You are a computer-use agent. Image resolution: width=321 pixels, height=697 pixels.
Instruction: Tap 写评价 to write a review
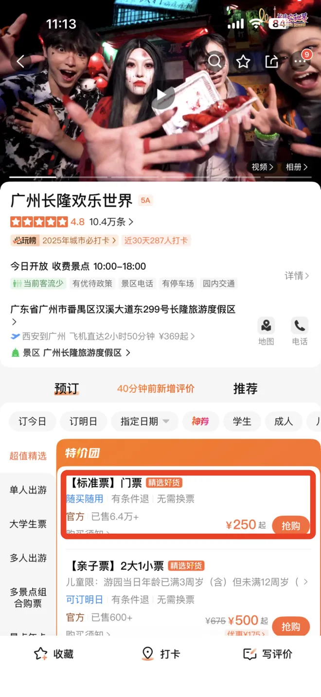click(267, 654)
